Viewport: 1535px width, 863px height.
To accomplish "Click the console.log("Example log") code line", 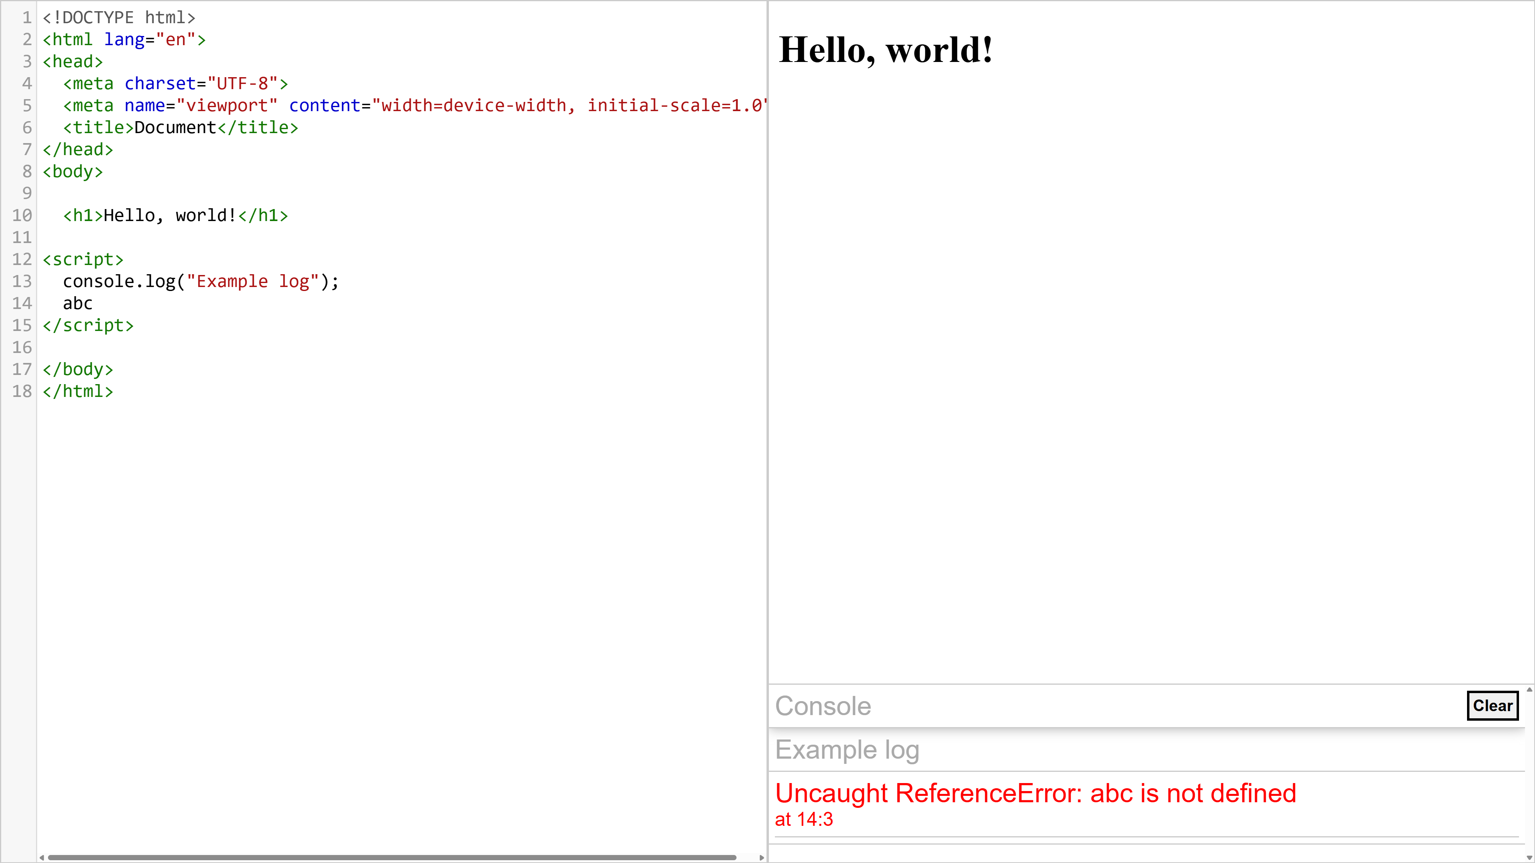I will pos(201,281).
